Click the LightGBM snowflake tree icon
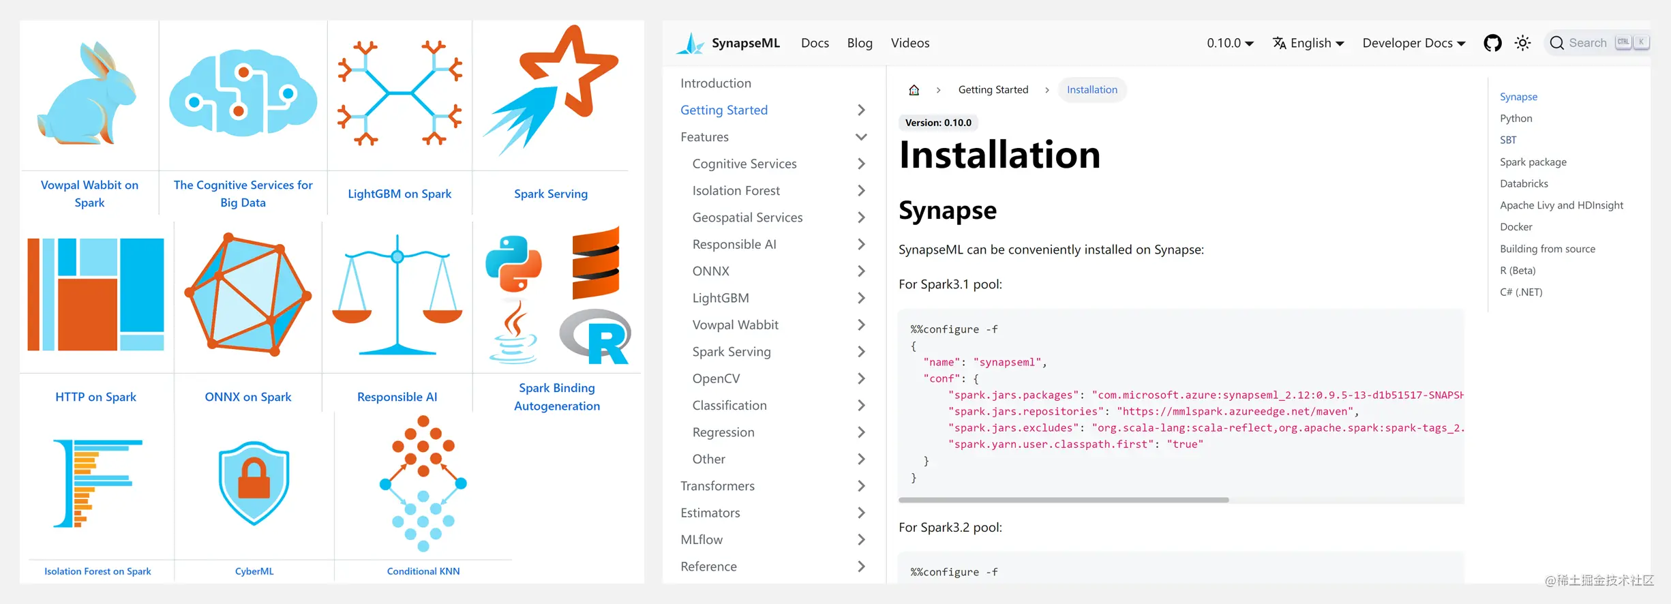This screenshot has height=604, width=1671. pyautogui.click(x=400, y=93)
